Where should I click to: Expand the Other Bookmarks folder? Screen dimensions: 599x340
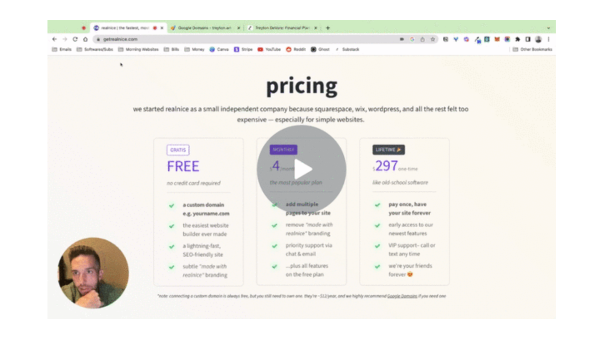click(x=532, y=49)
